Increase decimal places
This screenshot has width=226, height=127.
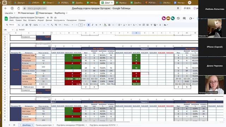coord(56,25)
